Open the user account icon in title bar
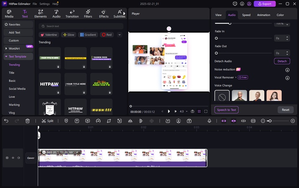Screen dimensions: 299x188 click(249, 4)
